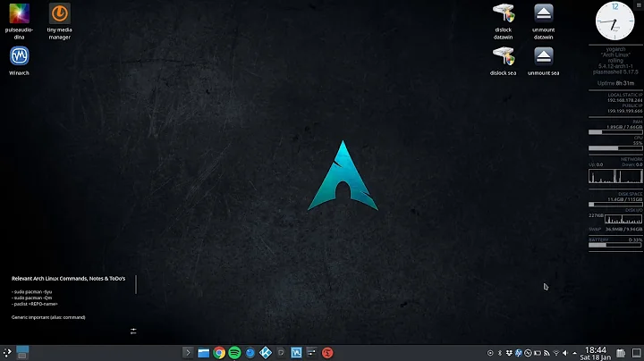Click the analog clock widget
The height and width of the screenshot is (361, 644).
[x=614, y=21]
